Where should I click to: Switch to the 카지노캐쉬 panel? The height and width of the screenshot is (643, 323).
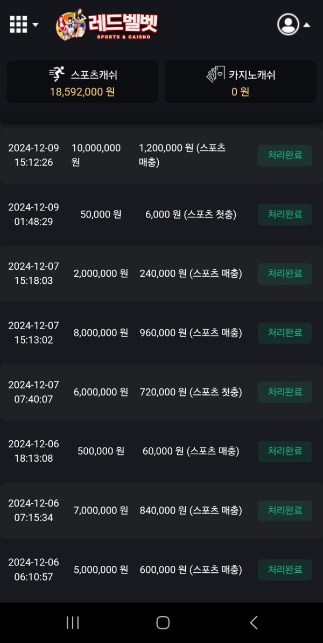point(240,81)
